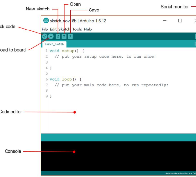Screen dimensions: 196x177
Task: Create a new sketch with the New icon
Action: click(58, 36)
